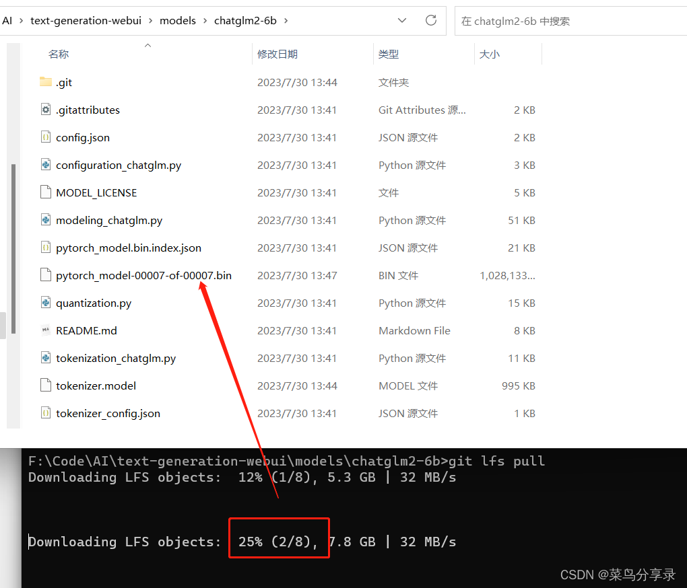Click the 995 KB size cell
This screenshot has height=588, width=687.
pyautogui.click(x=519, y=385)
